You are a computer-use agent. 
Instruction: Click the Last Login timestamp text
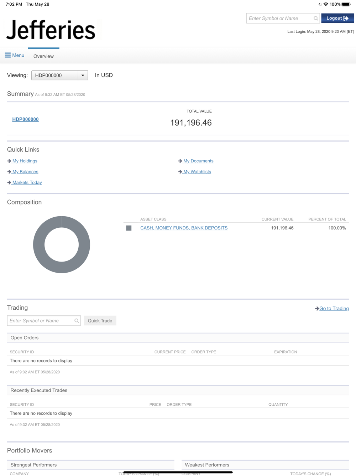coord(321,31)
